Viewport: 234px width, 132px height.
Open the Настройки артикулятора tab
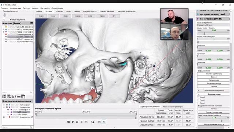pyautogui.click(x=127, y=11)
